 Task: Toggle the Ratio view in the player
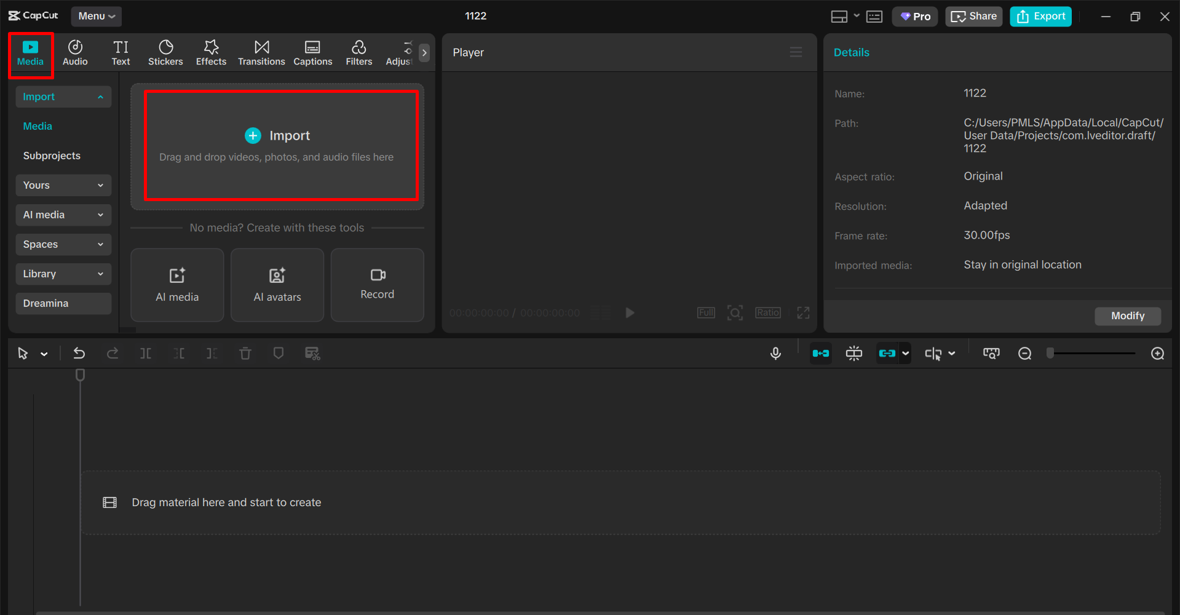tap(767, 312)
